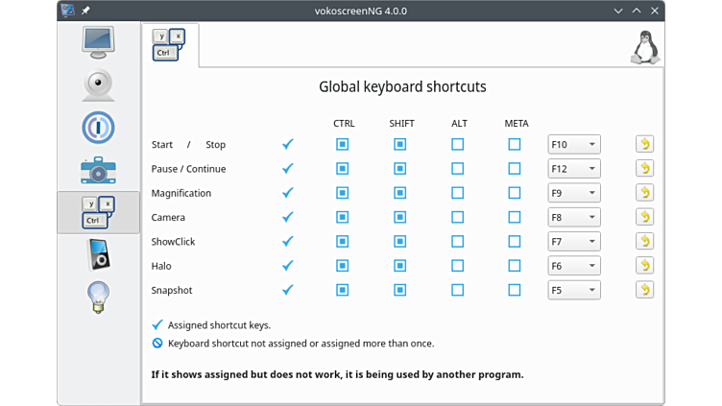
Task: Reset the Camera shortcut button
Action: point(644,217)
